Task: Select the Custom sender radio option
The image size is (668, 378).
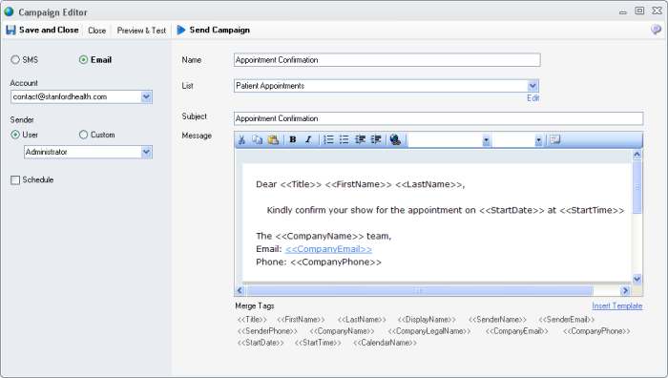Action: point(84,135)
